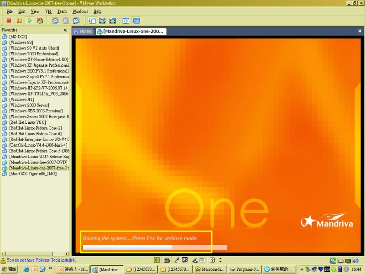Select [Windows XP Japanese Professional] entry
The image size is (365, 274).
point(39,65)
